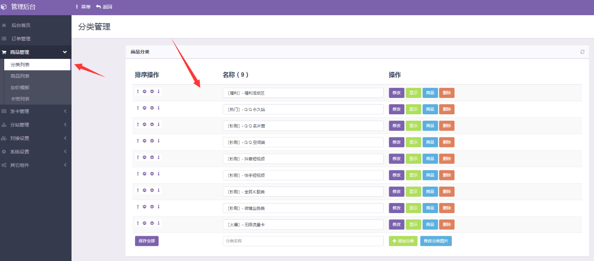Click the cogs icon next to 其它组件
594x261 pixels.
tap(4, 165)
